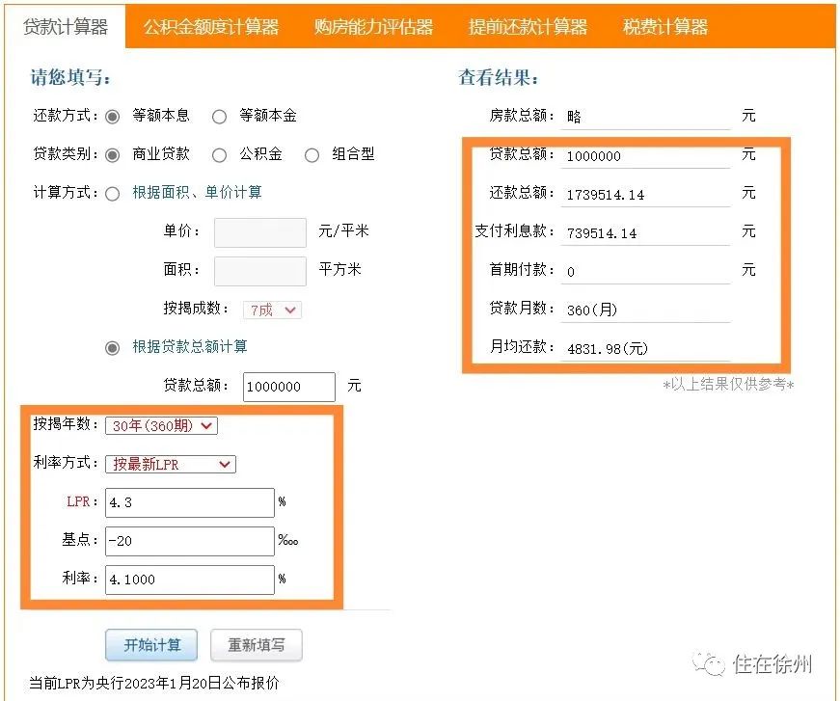
Task: Enable 根据面积、单价计算 calculation mode
Action: click(113, 192)
